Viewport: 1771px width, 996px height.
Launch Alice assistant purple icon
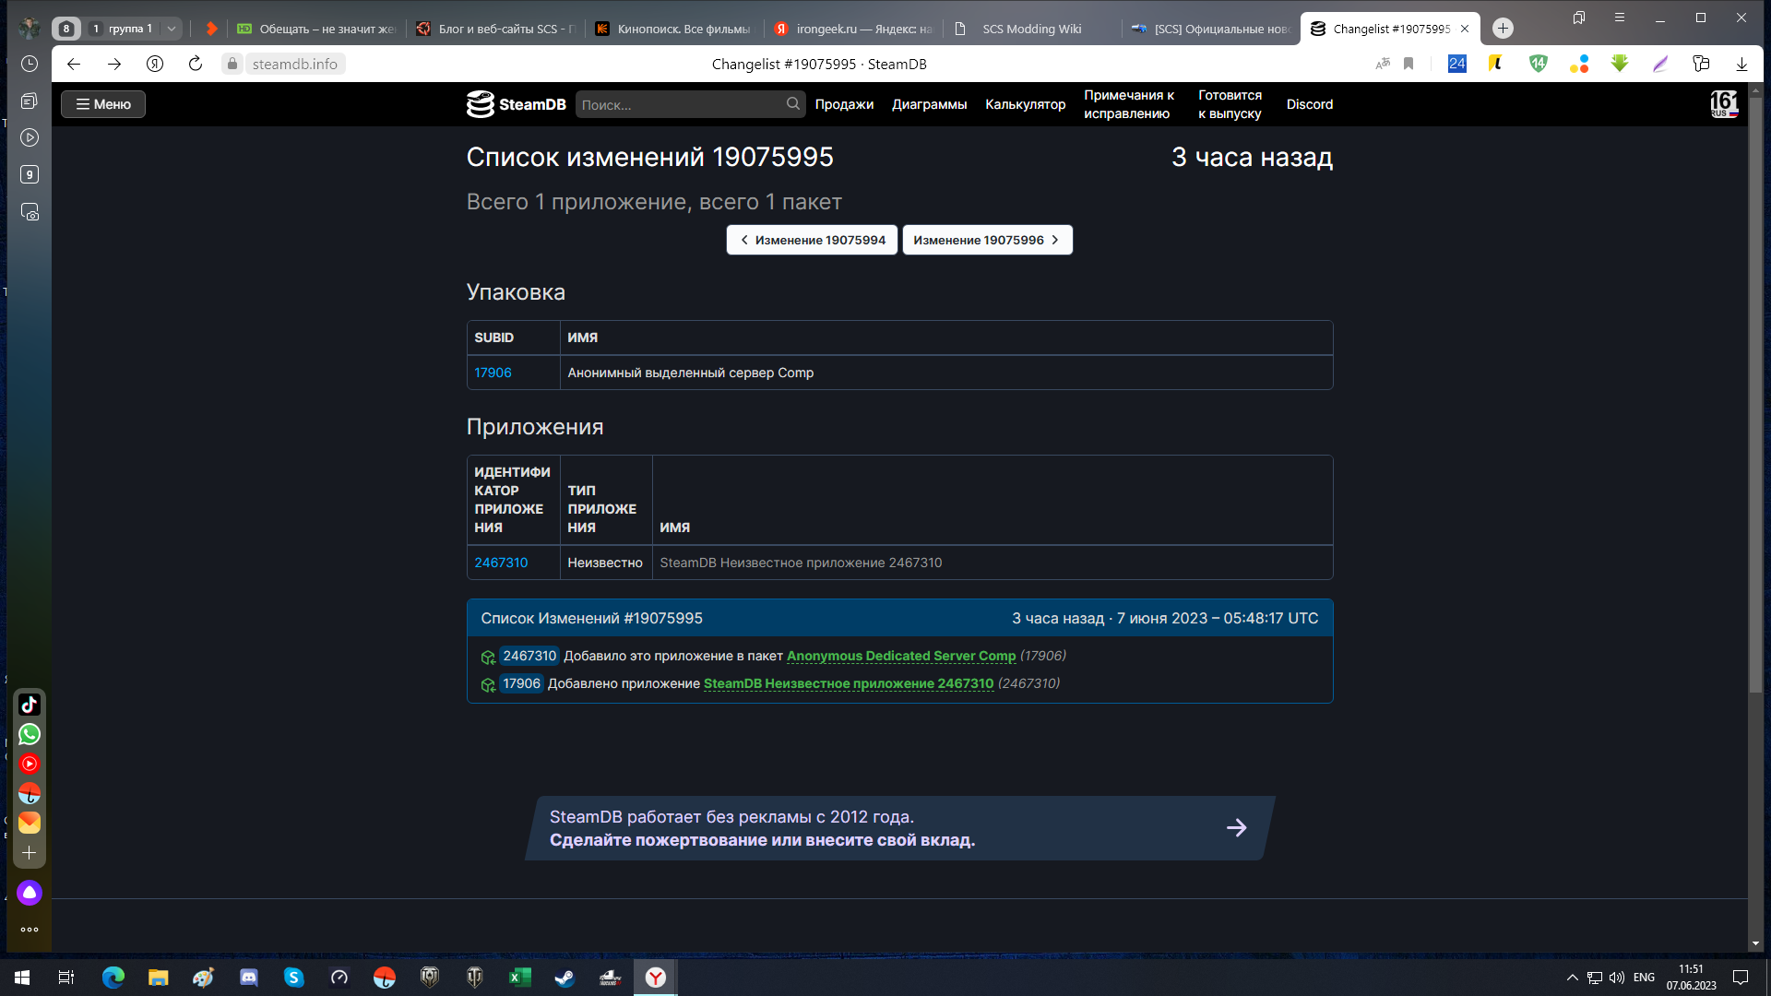[x=30, y=893]
